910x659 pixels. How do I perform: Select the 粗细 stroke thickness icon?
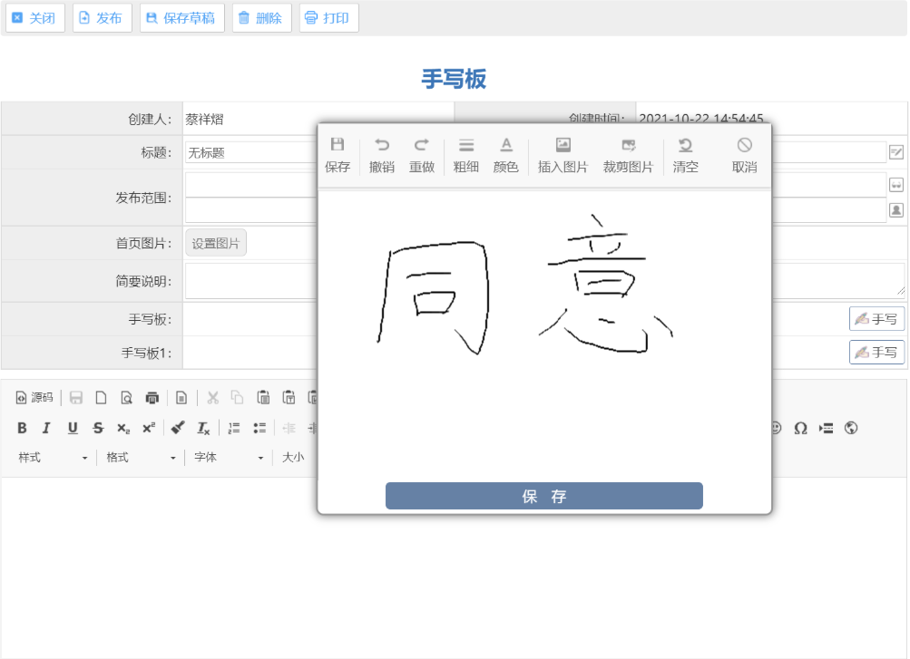(x=465, y=154)
